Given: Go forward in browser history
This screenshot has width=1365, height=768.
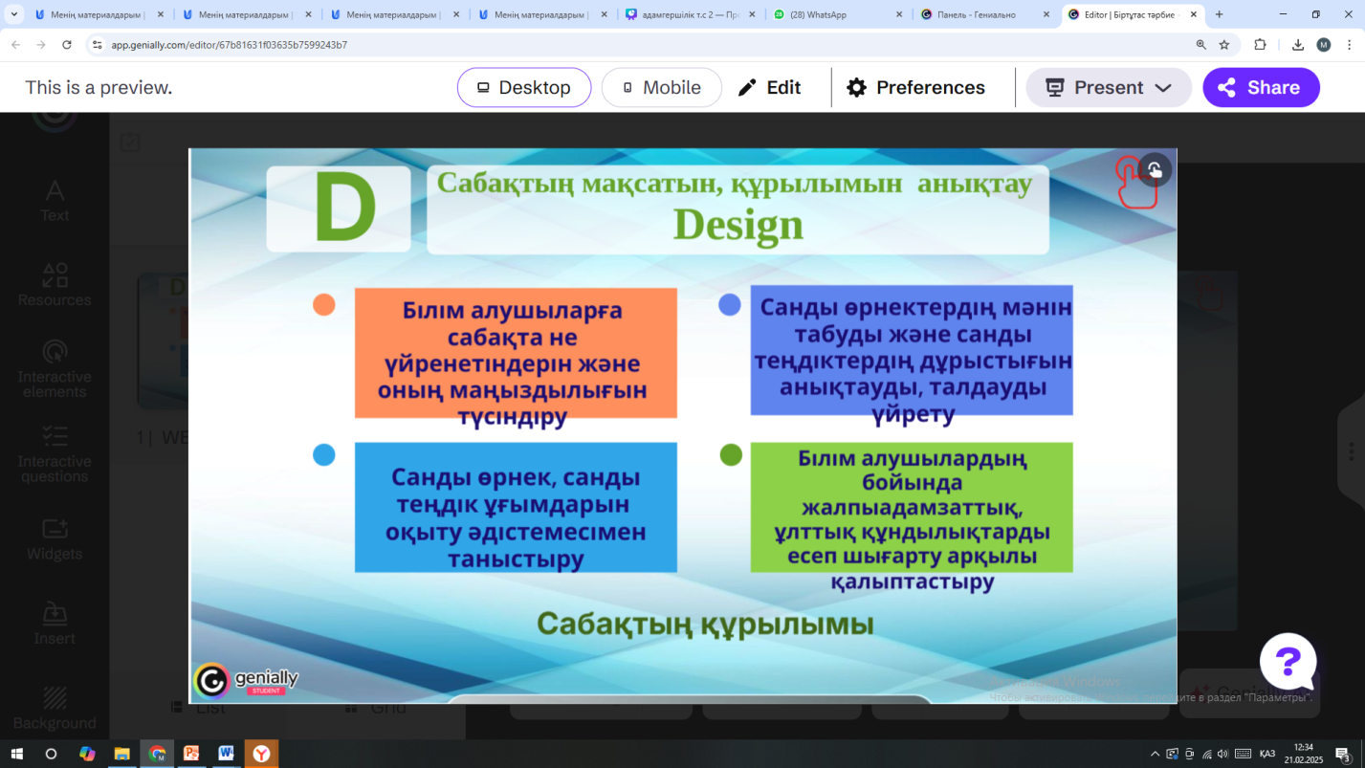Looking at the screenshot, I should [41, 45].
